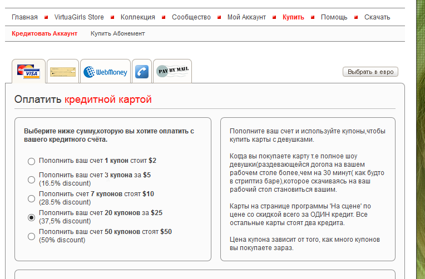The width and height of the screenshot is (425, 279).
Task: Open the VirtuaGirls Store menu item
Action: [x=79, y=17]
